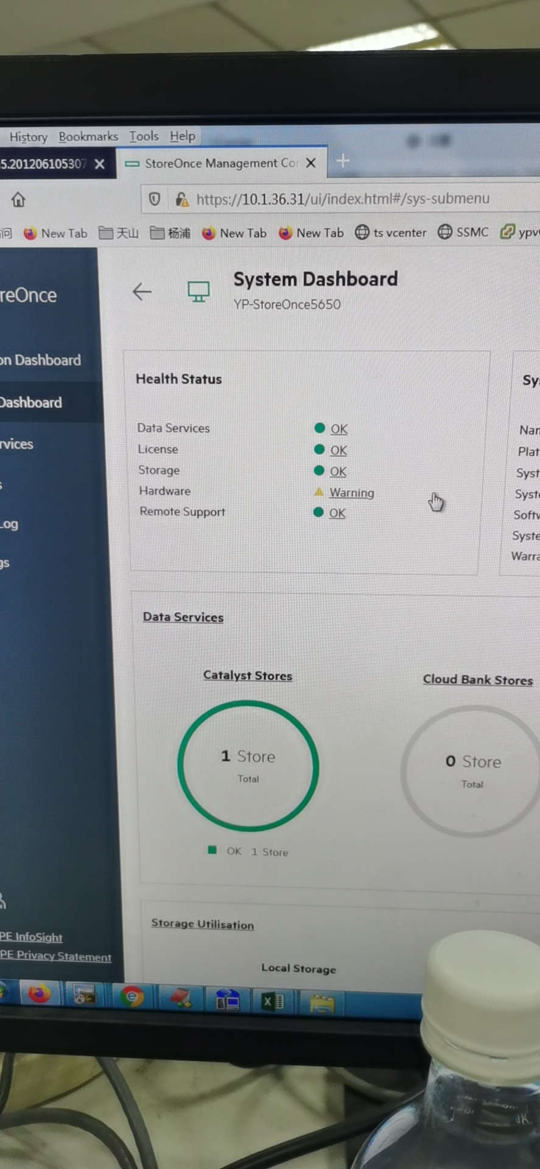Open the 杨浦 bookmark folder
Image resolution: width=540 pixels, height=1169 pixels.
[170, 233]
